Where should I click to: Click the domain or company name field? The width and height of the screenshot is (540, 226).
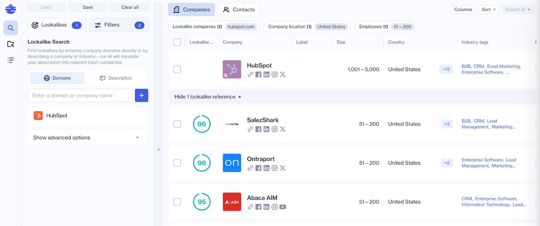tap(80, 95)
